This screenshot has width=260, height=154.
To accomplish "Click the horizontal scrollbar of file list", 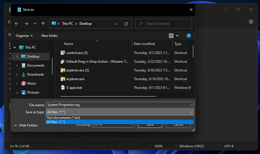I will [x=108, y=96].
